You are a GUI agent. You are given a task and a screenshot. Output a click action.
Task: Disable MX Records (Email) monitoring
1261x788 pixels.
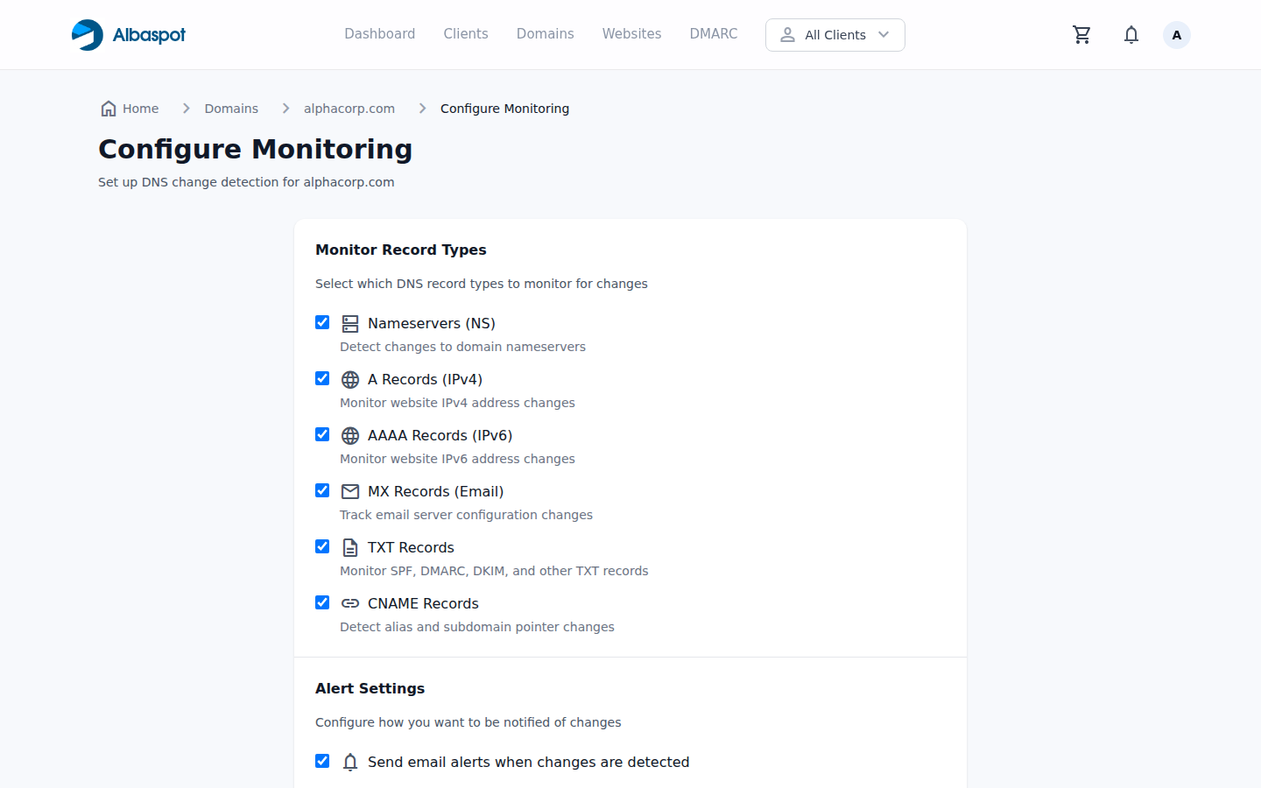(x=322, y=490)
